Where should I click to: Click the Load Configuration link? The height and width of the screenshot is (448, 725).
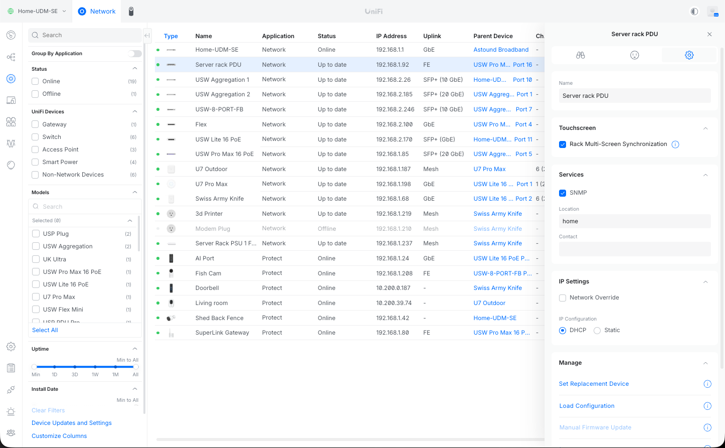[x=587, y=406]
